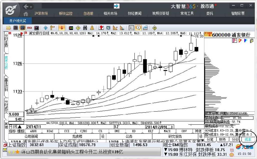Screen dimensions: 257x159
Task: Select the CJBS indicator tab
Action: pos(83,131)
